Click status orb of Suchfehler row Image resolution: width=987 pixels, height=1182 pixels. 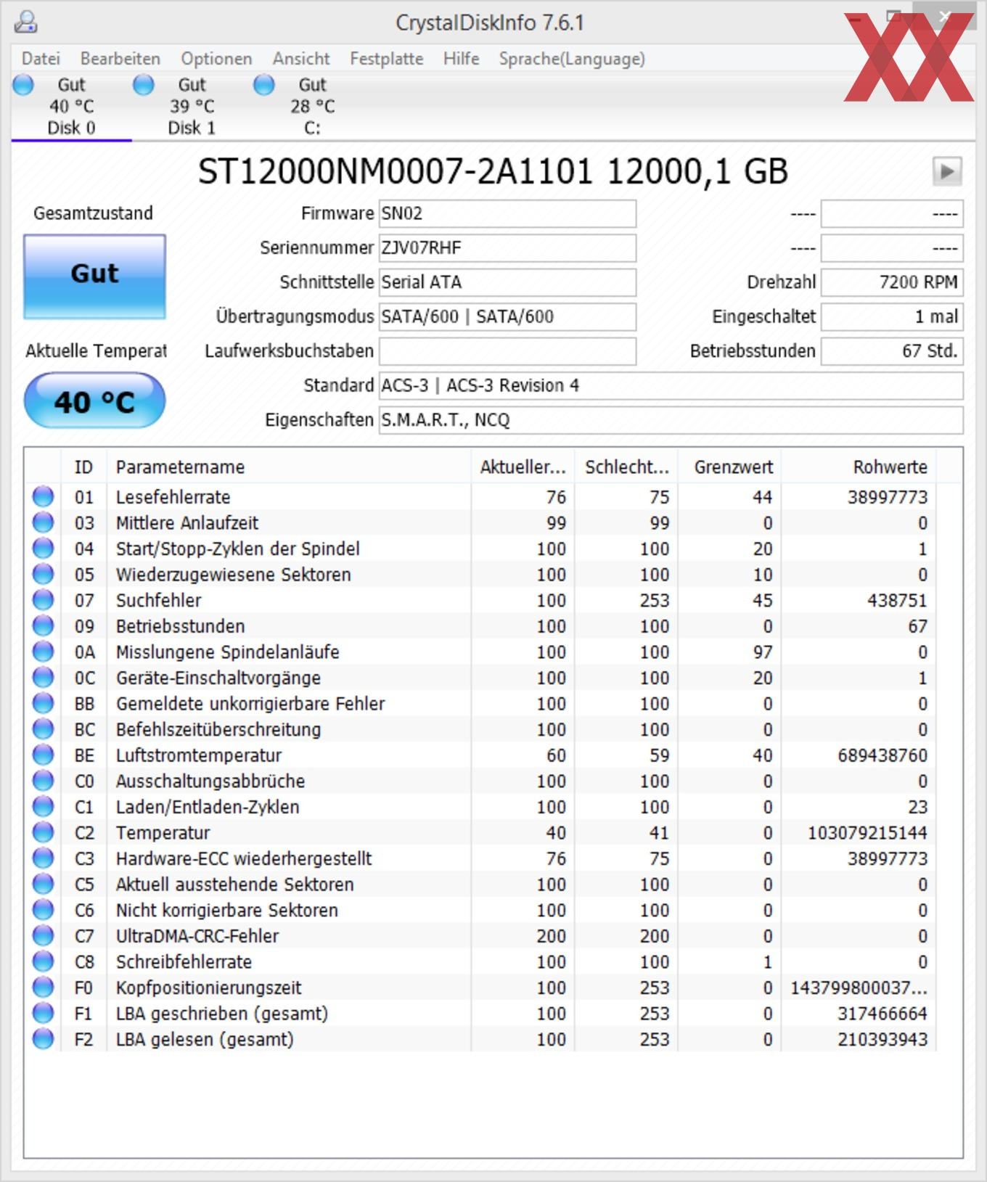click(x=44, y=600)
